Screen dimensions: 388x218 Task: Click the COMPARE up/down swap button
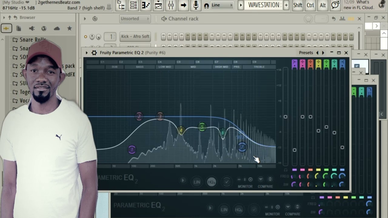point(270,179)
